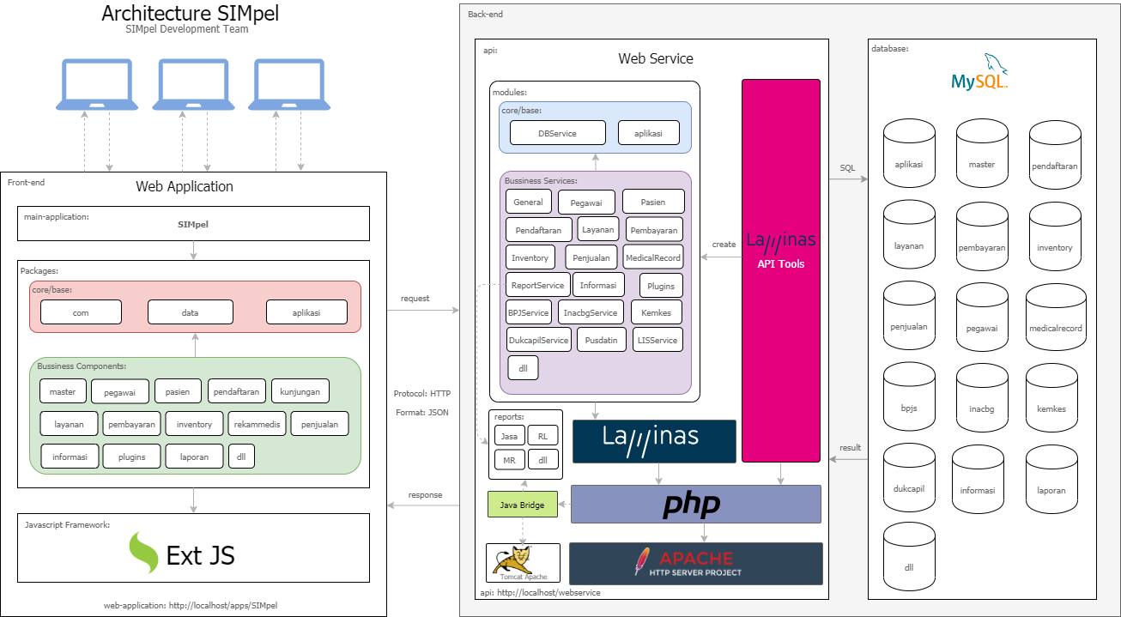1121x617 pixels.
Task: Click the php logo bar
Action: (x=695, y=505)
